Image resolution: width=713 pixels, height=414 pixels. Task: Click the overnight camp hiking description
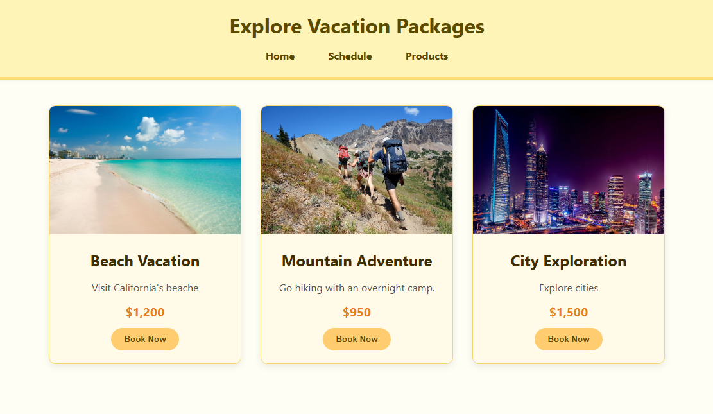[357, 288]
